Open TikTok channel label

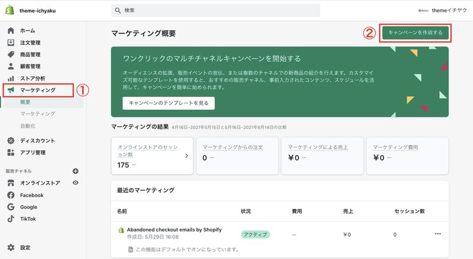tap(28, 219)
